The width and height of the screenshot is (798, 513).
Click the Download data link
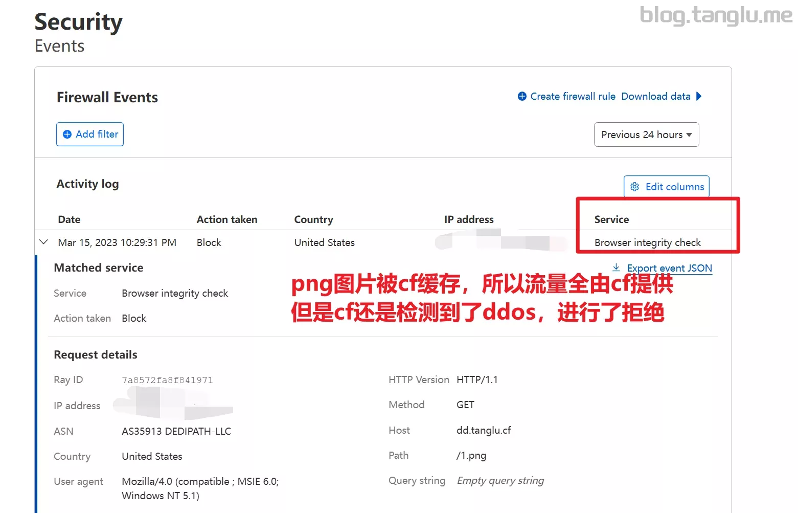[655, 96]
